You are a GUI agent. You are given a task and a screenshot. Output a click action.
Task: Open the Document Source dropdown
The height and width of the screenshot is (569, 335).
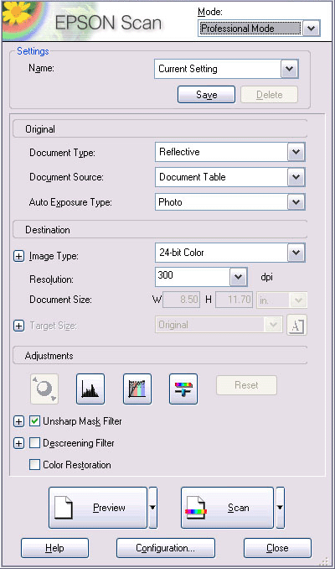coord(296,177)
